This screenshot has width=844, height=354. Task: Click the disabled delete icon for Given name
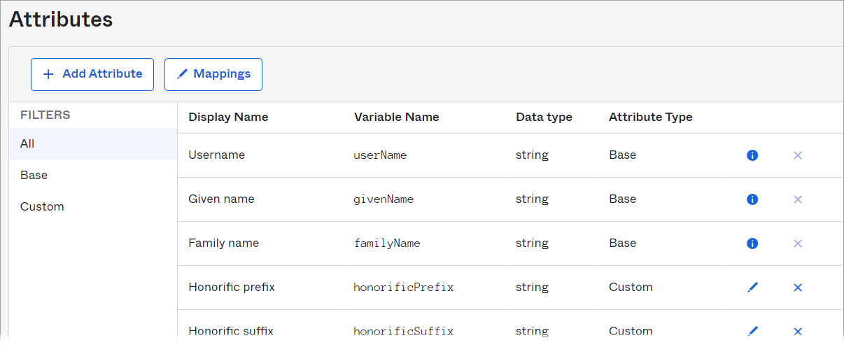[x=798, y=199]
